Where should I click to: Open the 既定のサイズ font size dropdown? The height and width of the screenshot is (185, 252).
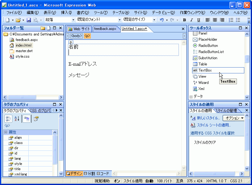pyautogui.click(x=154, y=20)
